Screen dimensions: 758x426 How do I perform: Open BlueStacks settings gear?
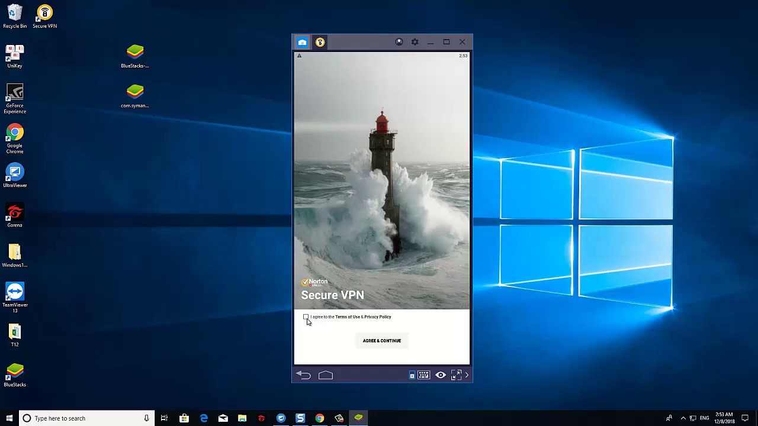(x=415, y=42)
